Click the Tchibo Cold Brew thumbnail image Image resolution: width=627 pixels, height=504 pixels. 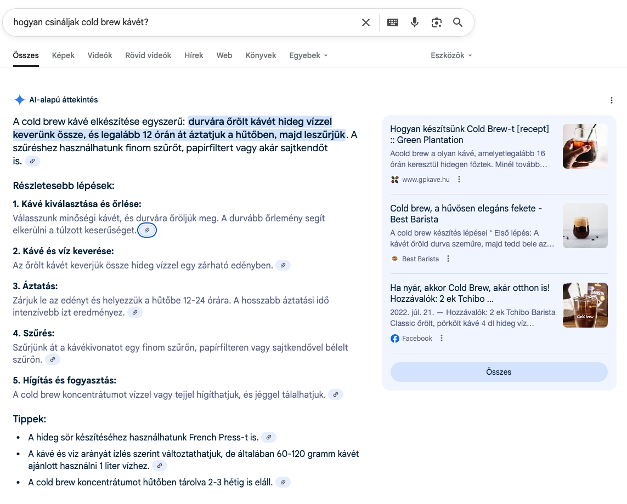[x=585, y=305]
